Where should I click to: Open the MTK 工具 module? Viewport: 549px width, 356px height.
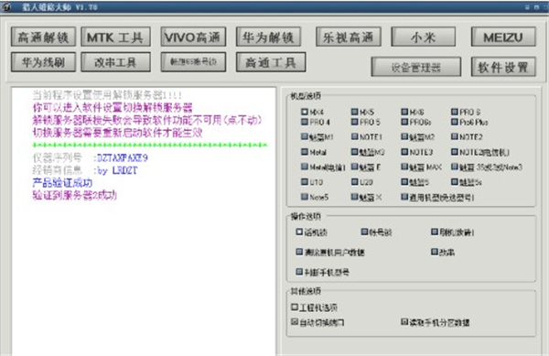(115, 38)
